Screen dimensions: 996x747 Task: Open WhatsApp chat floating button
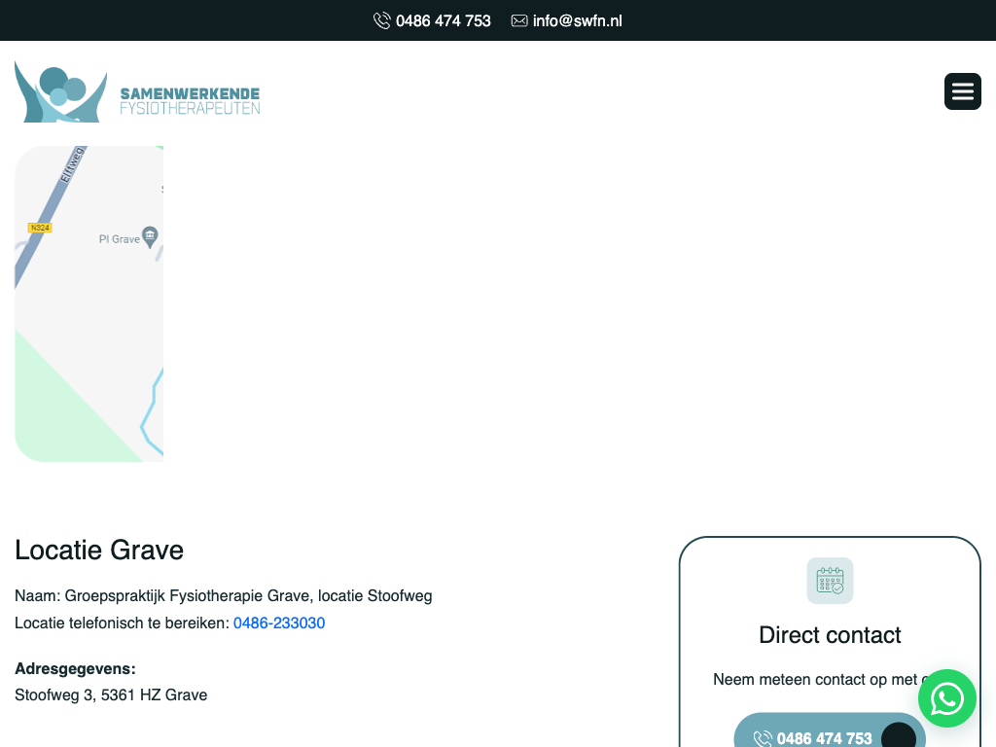(x=946, y=698)
